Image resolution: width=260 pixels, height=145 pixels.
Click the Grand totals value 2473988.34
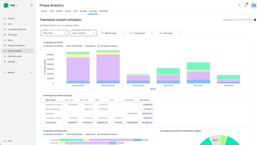coord(147,123)
